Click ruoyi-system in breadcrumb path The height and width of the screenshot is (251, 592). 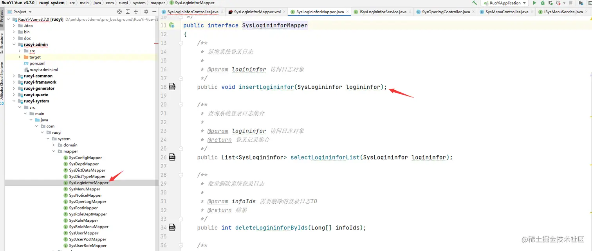[x=52, y=3]
